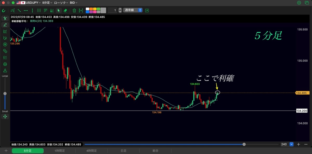Click the magnet snap icon
Screen dimensions: 312x154
(x=4, y=11)
